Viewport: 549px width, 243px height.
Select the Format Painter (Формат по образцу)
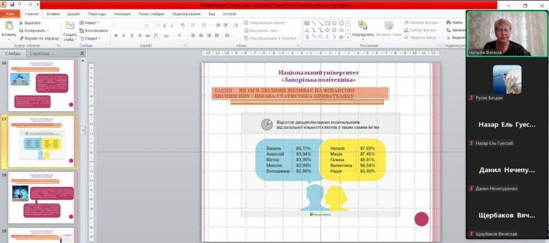click(21, 38)
